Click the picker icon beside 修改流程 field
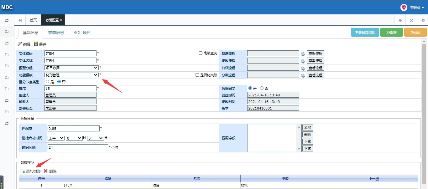 [303, 61]
